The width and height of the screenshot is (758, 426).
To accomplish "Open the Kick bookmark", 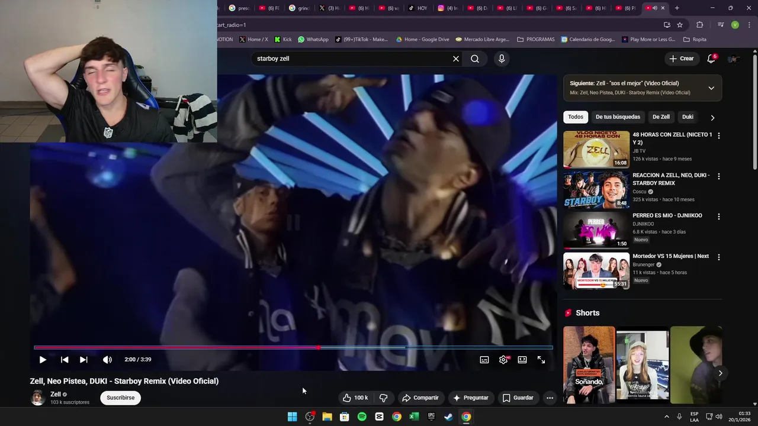I will tap(283, 40).
